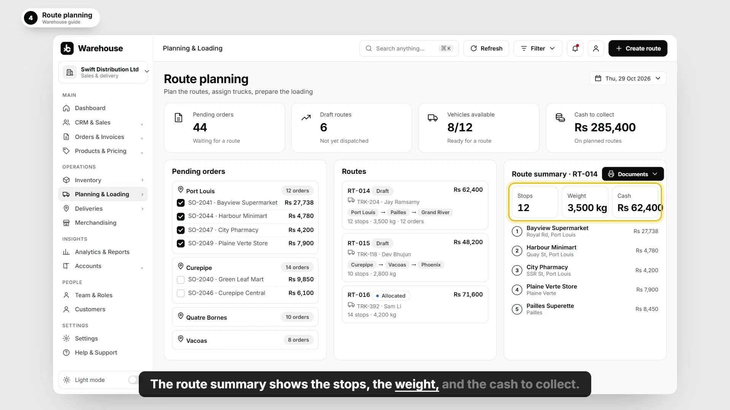Expand CRM & Sales menu
This screenshot has height=410, width=730.
click(x=103, y=123)
